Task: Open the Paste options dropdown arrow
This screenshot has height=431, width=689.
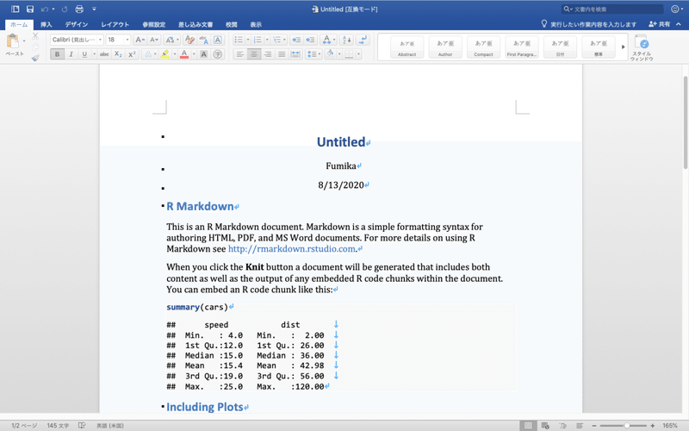Action: 24,41
